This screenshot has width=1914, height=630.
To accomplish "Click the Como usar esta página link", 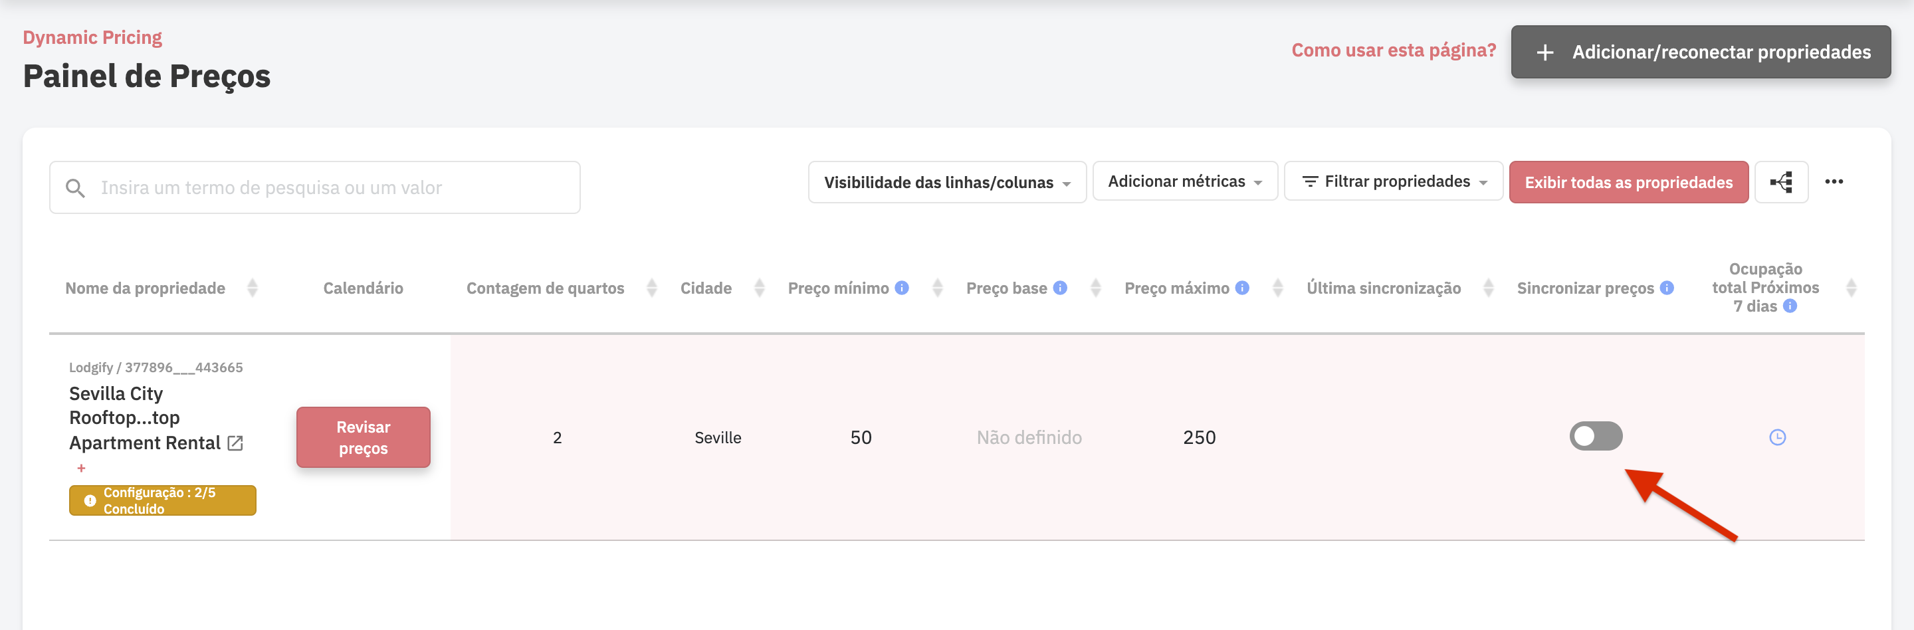I will (1393, 50).
